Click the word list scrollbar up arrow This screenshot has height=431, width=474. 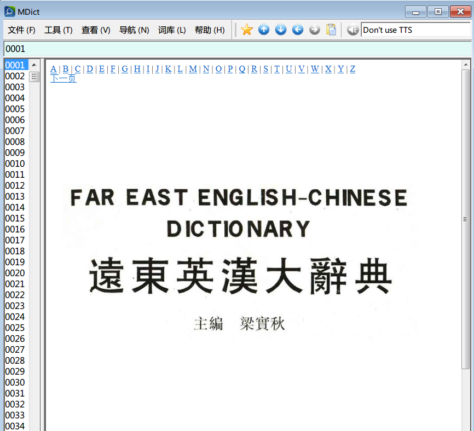pyautogui.click(x=34, y=65)
